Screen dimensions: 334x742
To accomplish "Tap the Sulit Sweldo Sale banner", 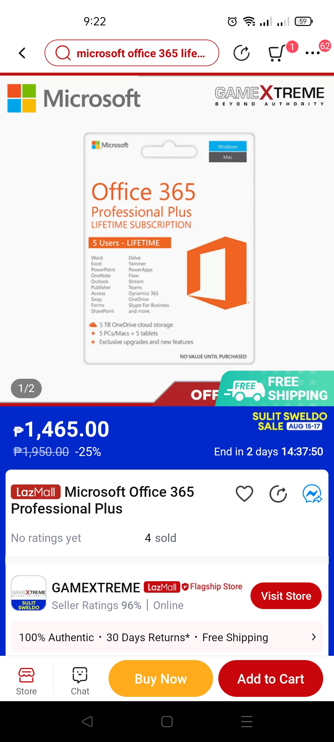I will coord(289,421).
